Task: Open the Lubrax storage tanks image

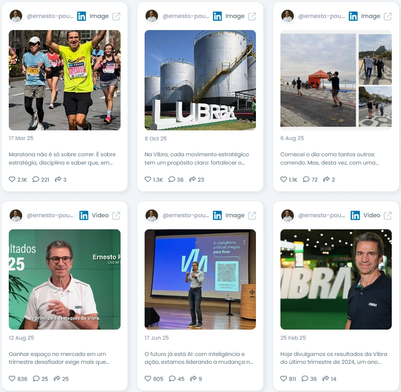Action: pyautogui.click(x=200, y=80)
